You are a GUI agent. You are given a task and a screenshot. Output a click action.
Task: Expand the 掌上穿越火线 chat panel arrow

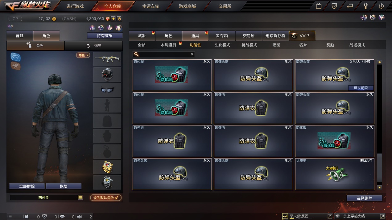pos(382,216)
